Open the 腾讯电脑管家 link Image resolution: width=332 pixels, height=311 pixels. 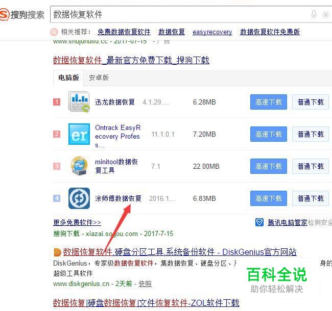288,222
